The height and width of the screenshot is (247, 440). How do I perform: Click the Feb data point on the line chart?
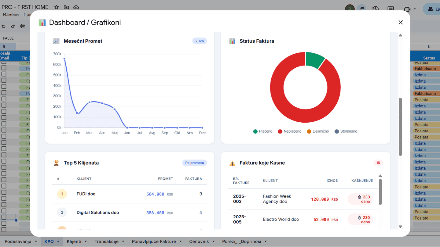tap(77, 113)
